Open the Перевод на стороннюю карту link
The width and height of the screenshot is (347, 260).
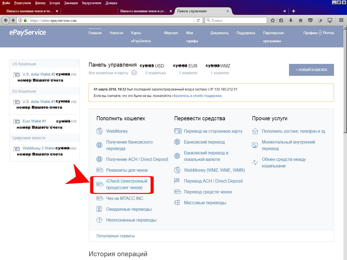click(213, 131)
